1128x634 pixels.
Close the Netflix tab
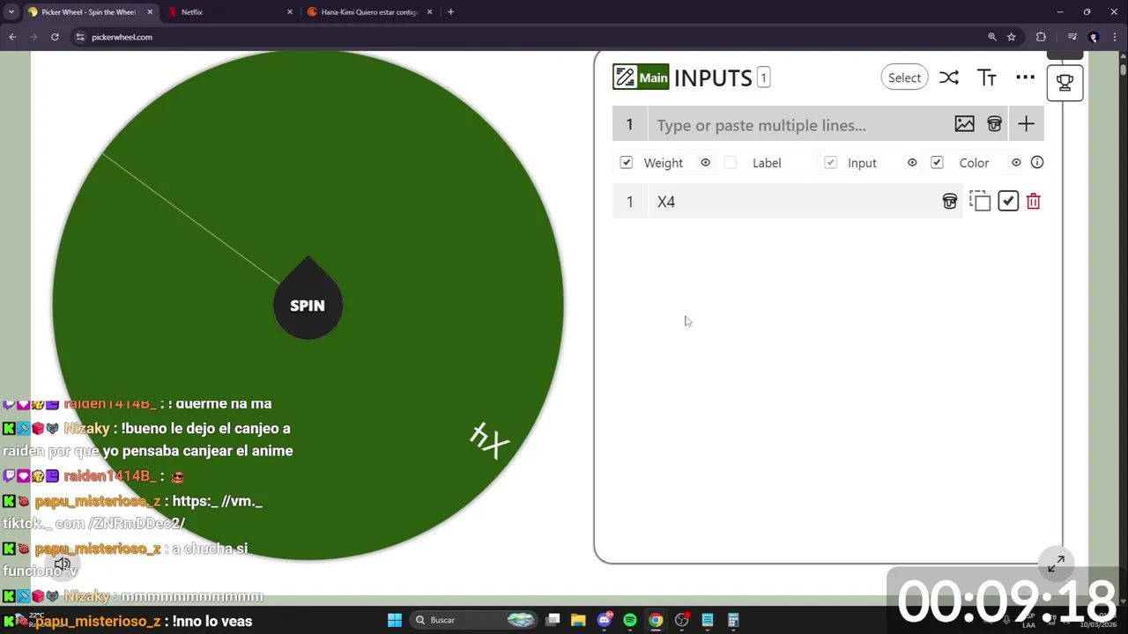click(x=289, y=12)
